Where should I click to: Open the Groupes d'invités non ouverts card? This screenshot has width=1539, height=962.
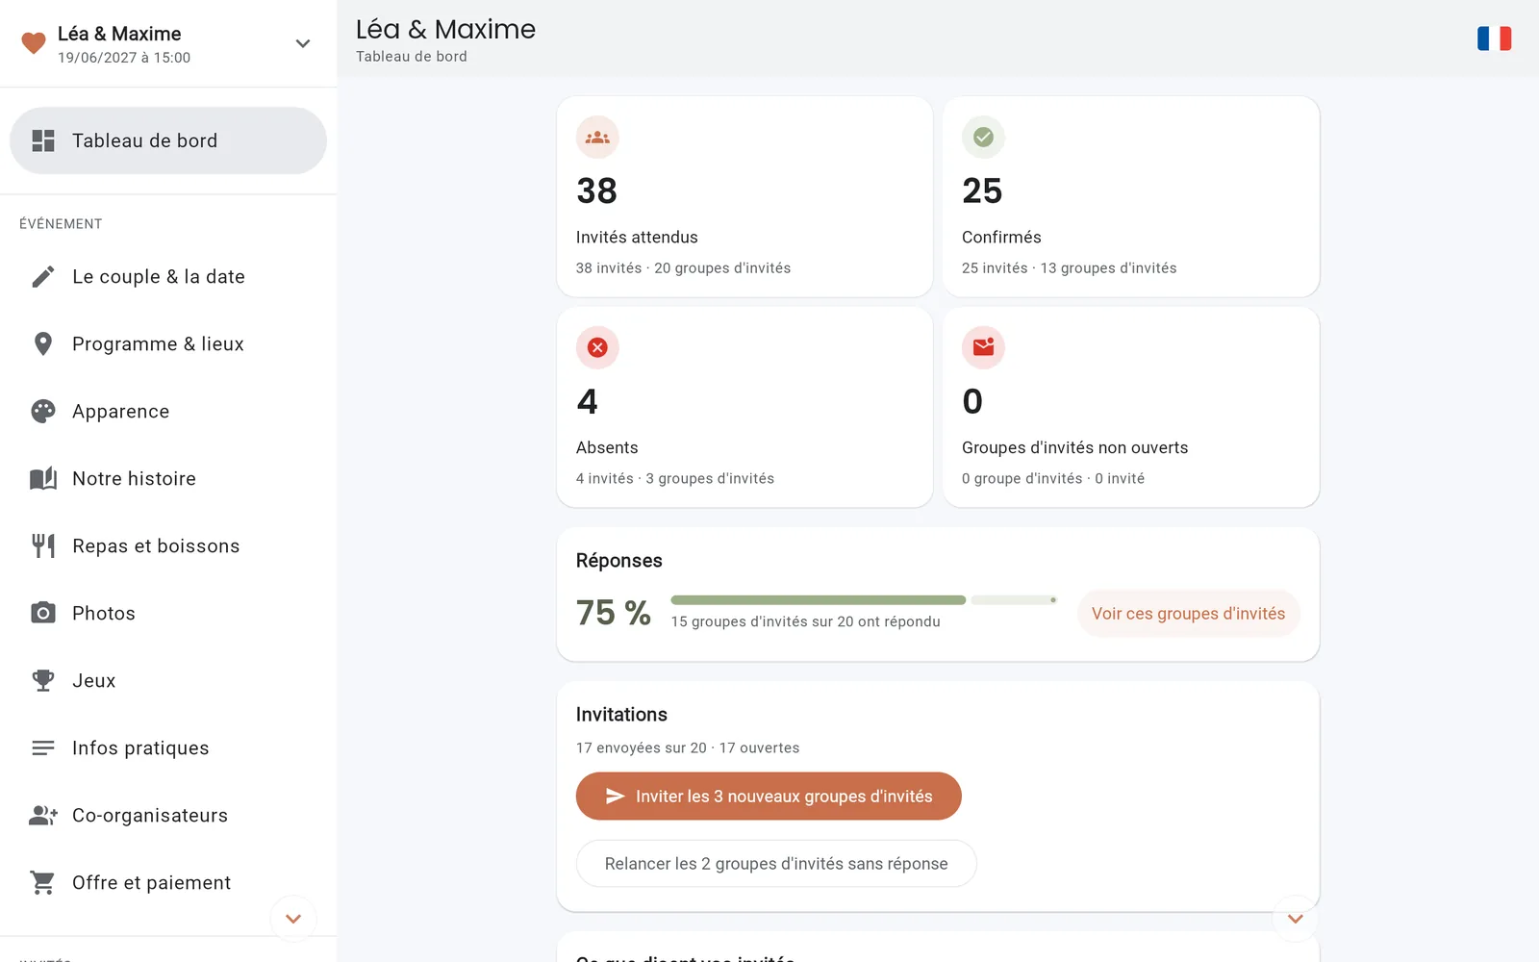[1131, 407]
